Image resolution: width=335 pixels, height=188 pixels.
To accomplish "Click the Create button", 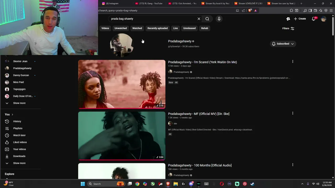I will (300, 19).
